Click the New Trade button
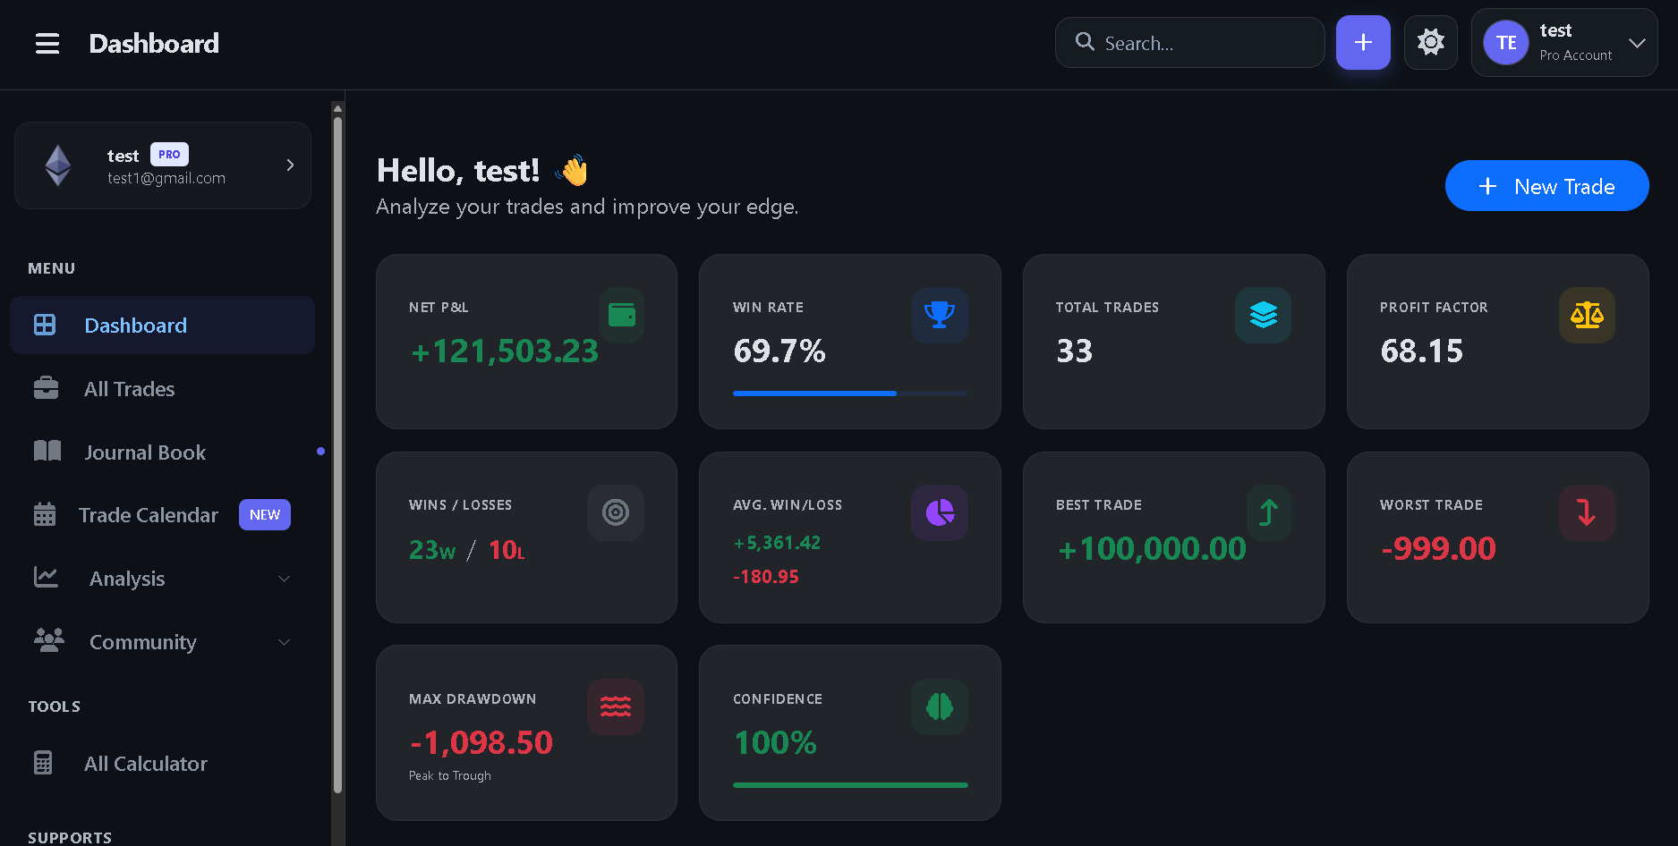Viewport: 1678px width, 846px height. (1546, 186)
